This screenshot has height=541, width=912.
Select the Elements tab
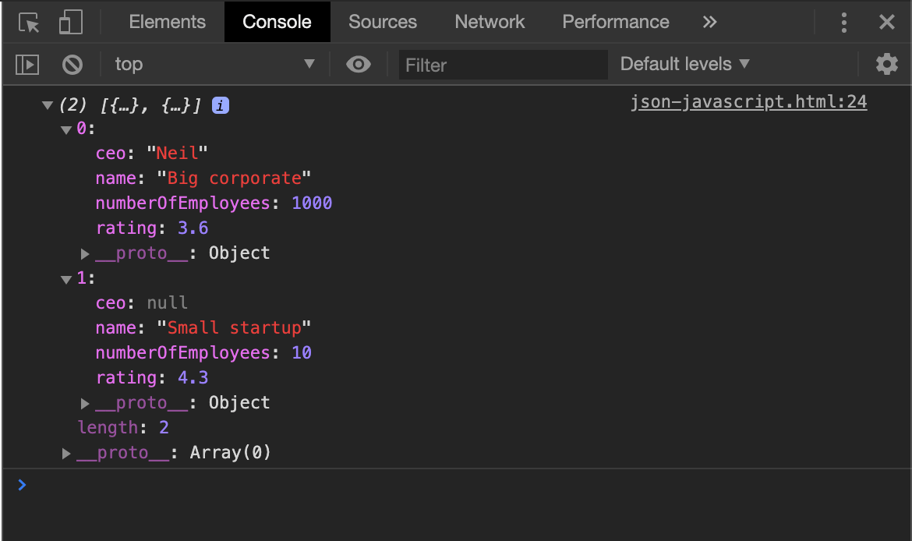pos(167,21)
